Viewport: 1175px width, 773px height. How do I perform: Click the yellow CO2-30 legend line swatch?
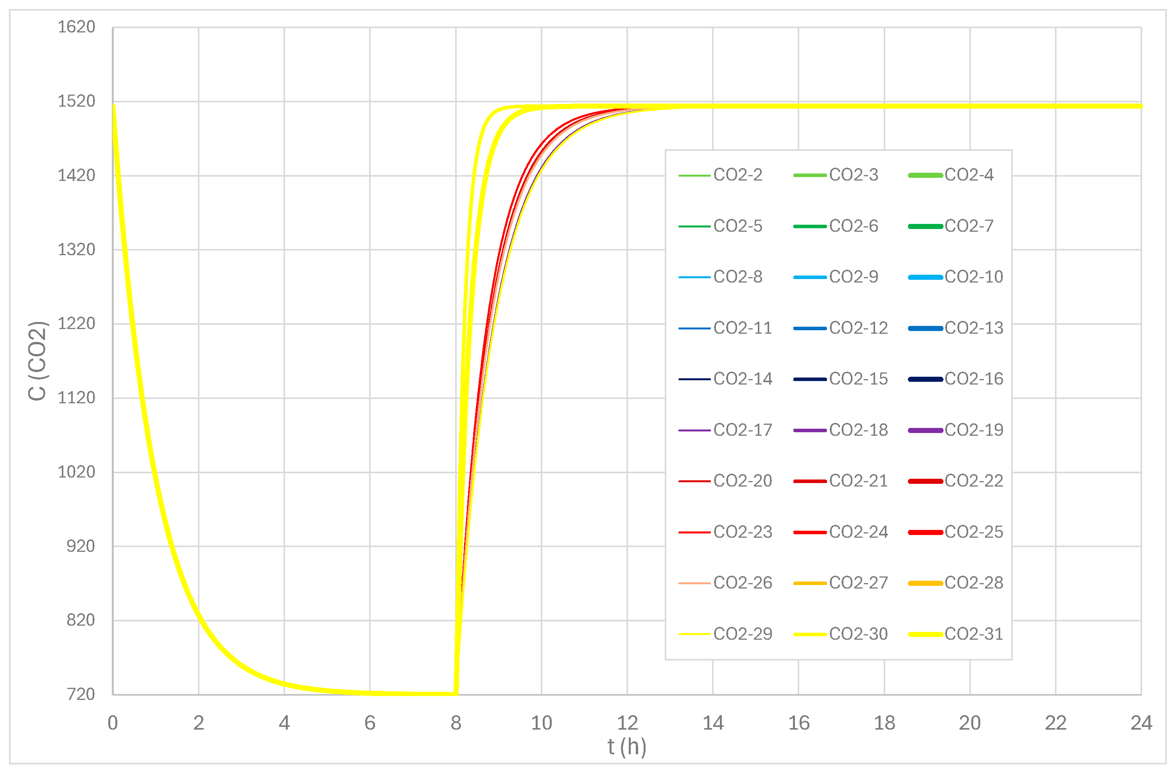(810, 635)
